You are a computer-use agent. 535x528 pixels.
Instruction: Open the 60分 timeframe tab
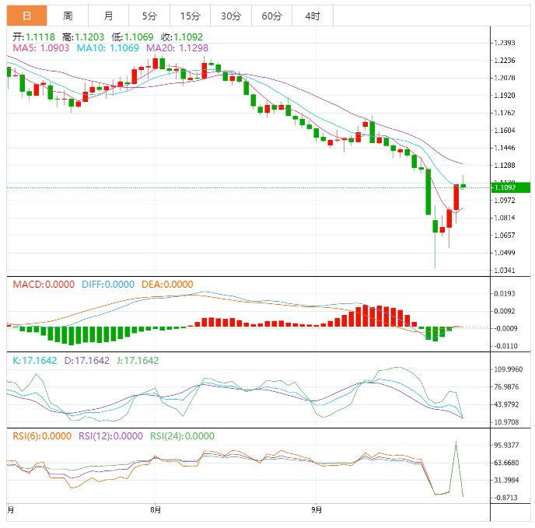click(271, 16)
